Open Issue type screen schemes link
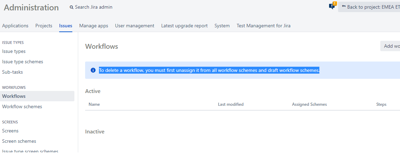This screenshot has height=159, width=400. click(30, 151)
